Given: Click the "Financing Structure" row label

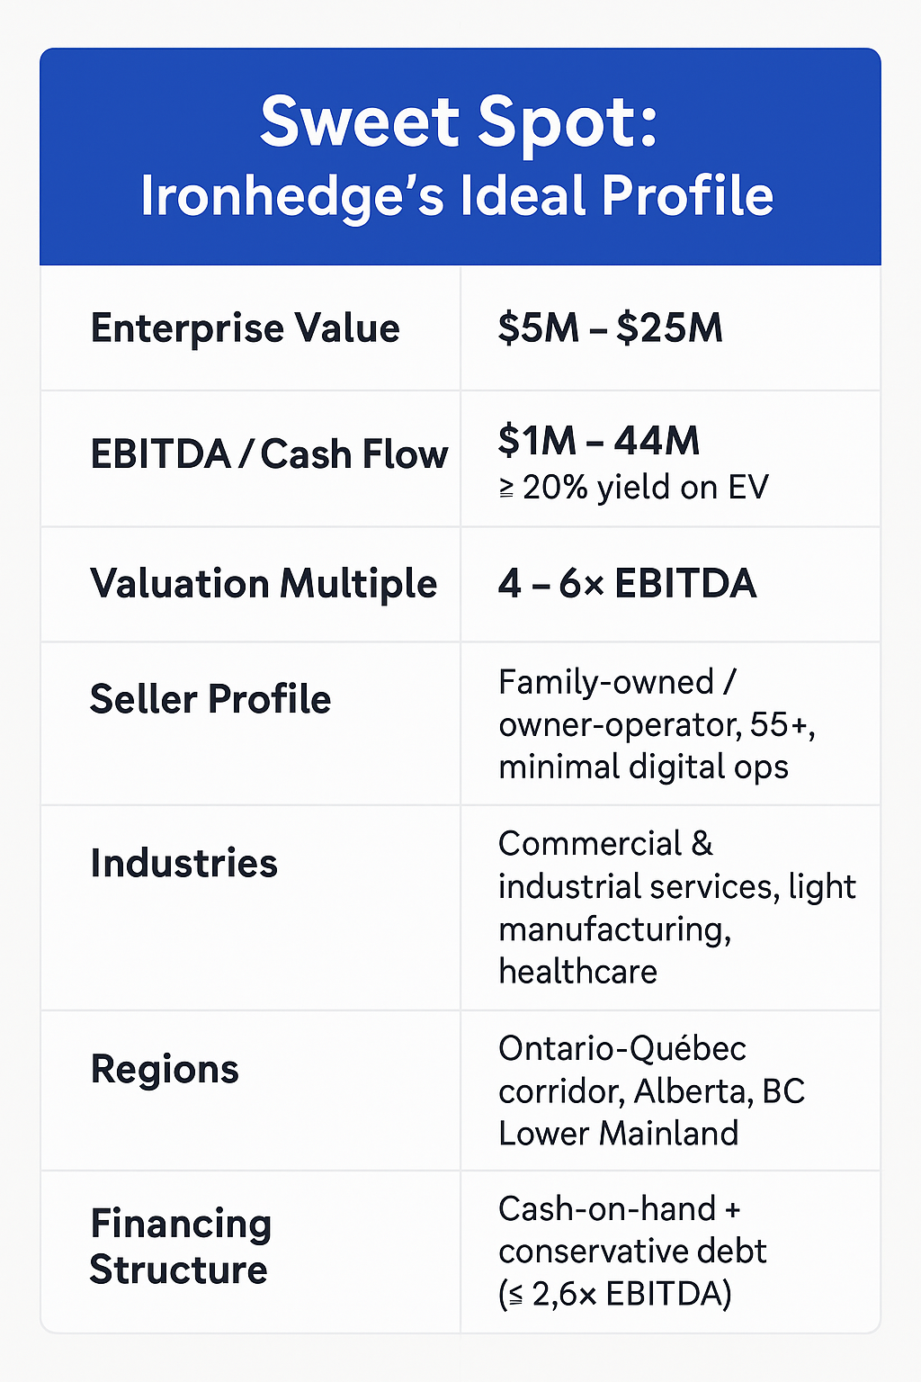Looking at the screenshot, I should 180,1246.
